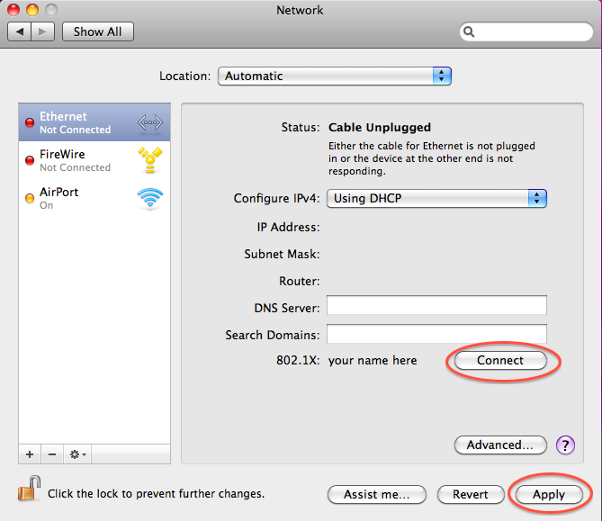
Task: Revert the network changes
Action: (x=471, y=495)
